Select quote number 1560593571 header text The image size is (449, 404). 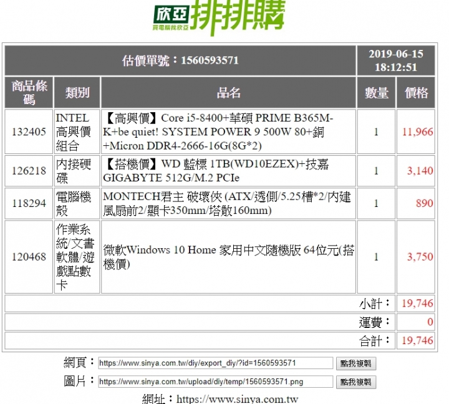click(x=180, y=60)
